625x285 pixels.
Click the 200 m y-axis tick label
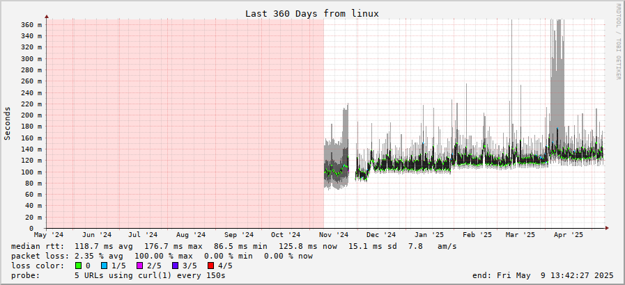[x=31, y=115]
